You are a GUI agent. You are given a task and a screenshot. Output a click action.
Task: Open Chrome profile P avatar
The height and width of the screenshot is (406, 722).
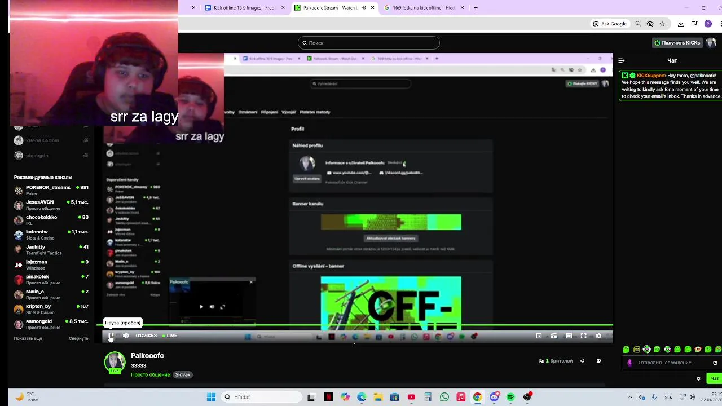tap(708, 24)
